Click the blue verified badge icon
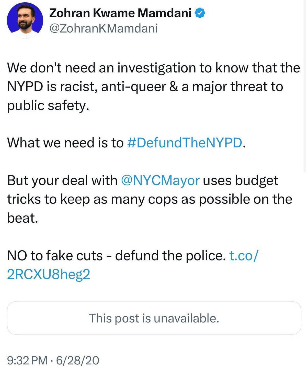308x367 pixels. [x=200, y=13]
